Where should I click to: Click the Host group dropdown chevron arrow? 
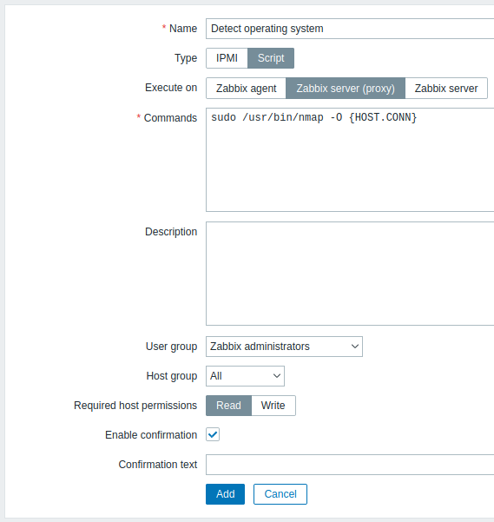[x=276, y=376]
